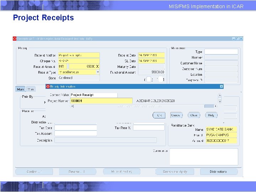Image resolution: width=256 pixels, height=192 pixels.
Task: Click the Customer Num field
Action: tap(221, 69)
